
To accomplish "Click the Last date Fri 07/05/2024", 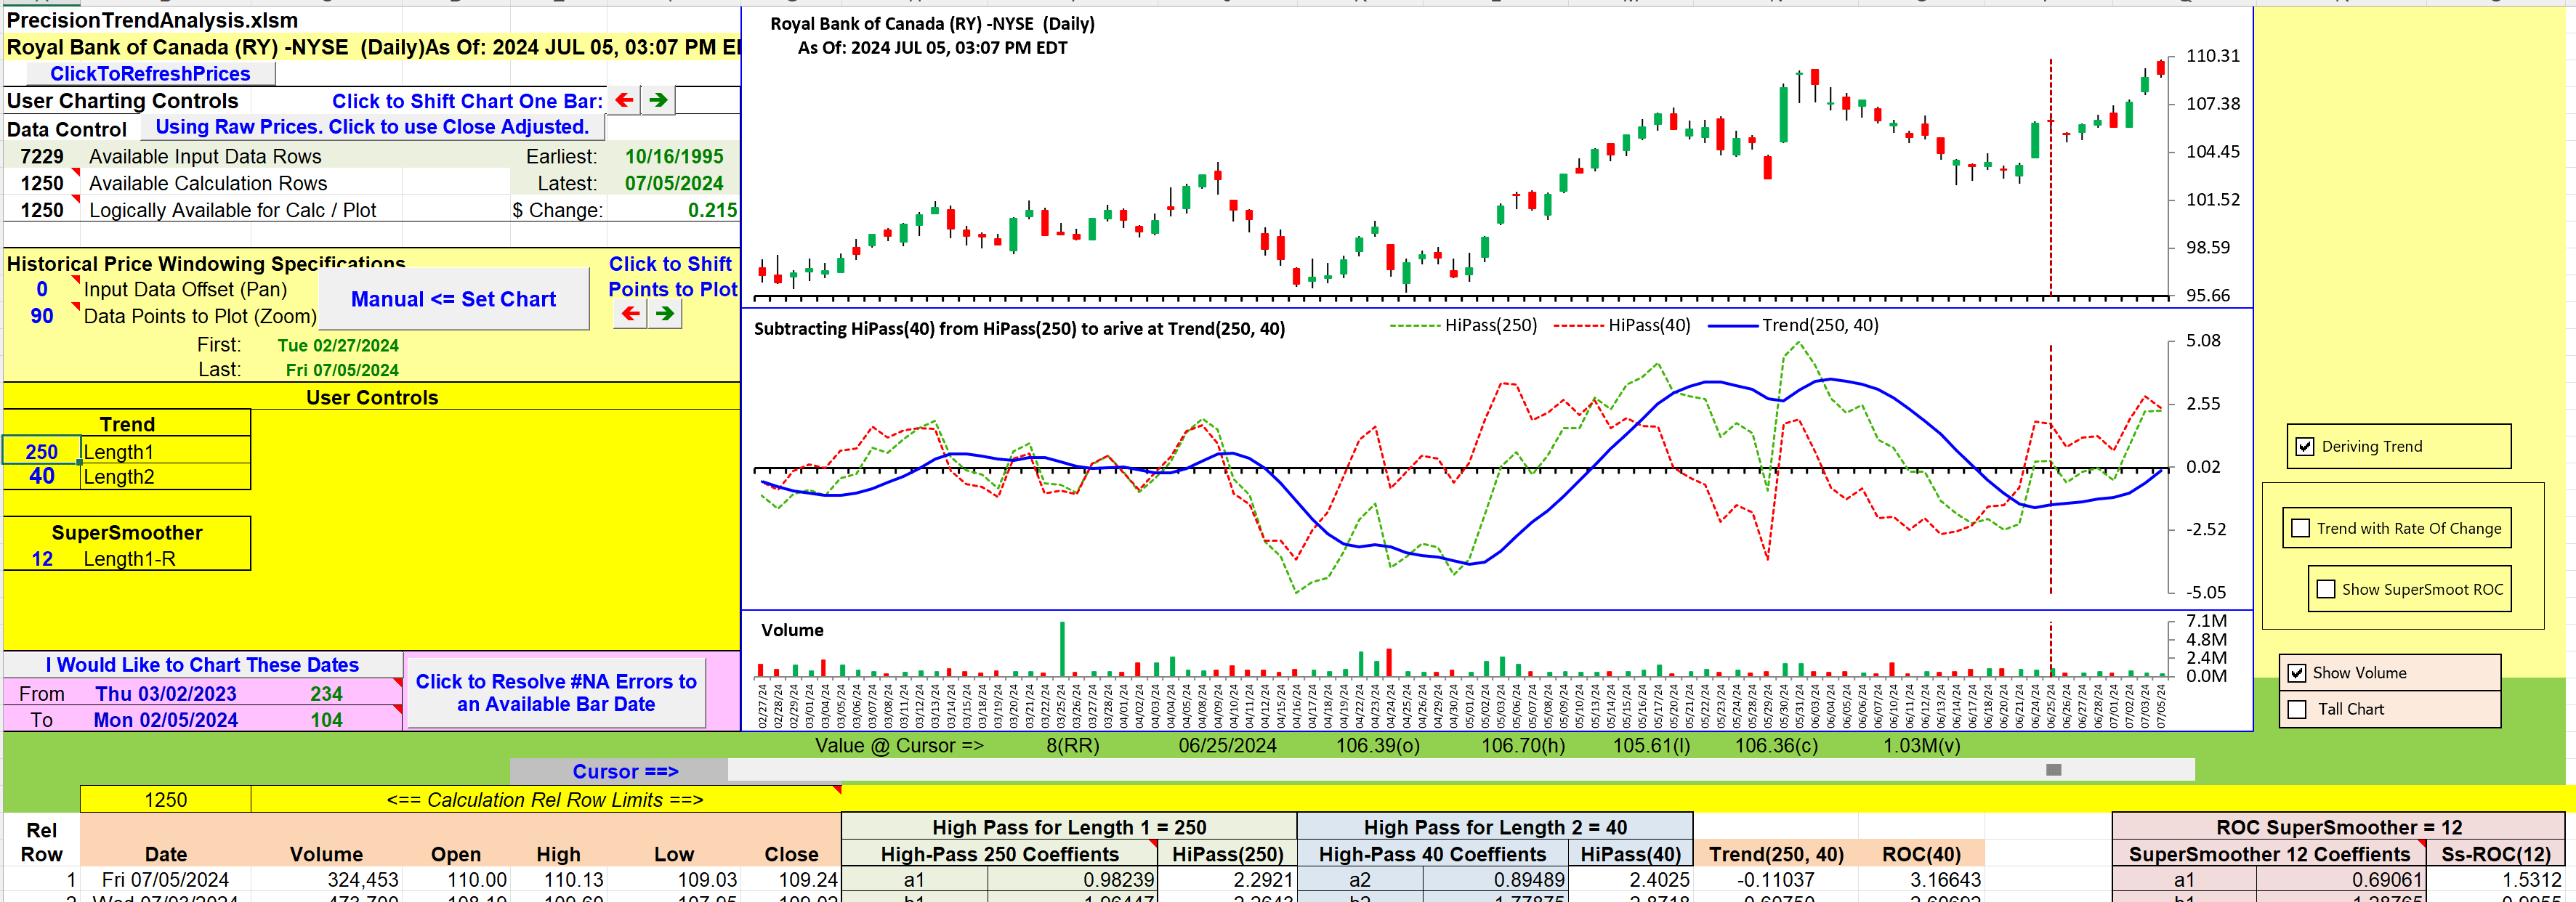I will point(342,370).
